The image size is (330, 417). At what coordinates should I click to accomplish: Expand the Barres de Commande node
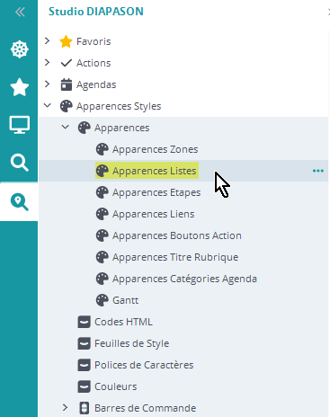click(x=65, y=407)
